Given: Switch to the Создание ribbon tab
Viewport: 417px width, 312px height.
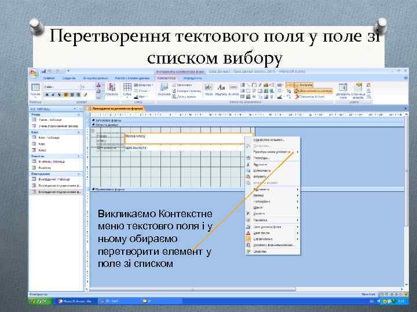Looking at the screenshot, I should click(68, 78).
